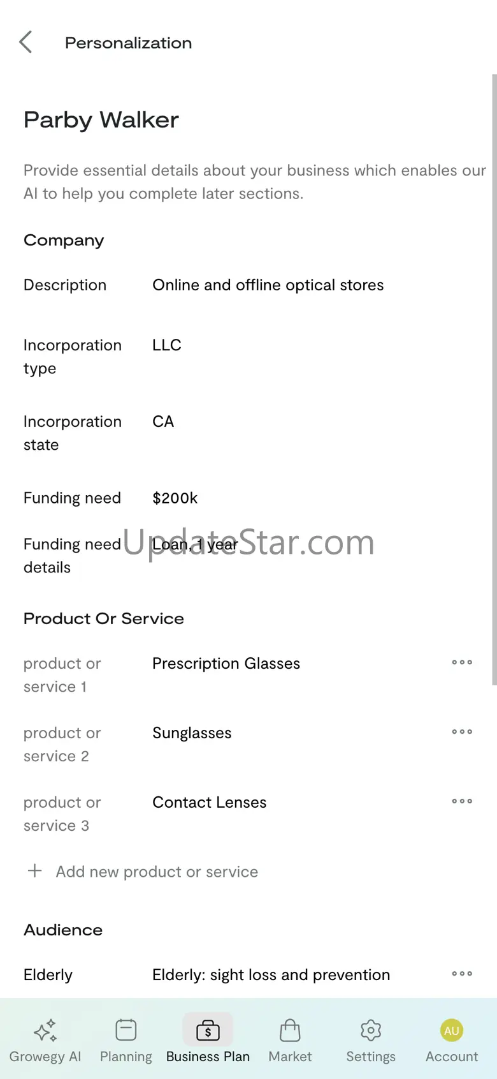
Task: Open options menu for Elderly audience
Action: [462, 974]
